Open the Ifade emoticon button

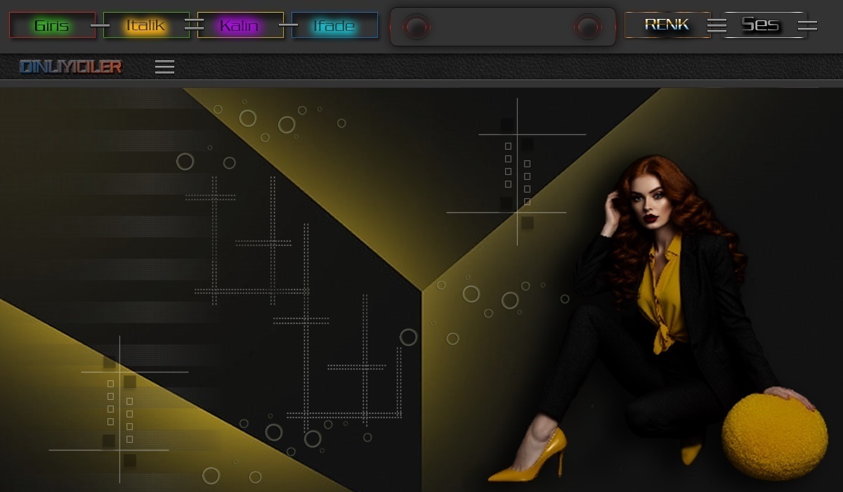point(334,25)
